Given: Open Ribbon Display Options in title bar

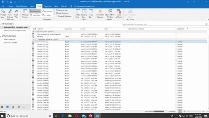Looking at the screenshot, I should pyautogui.click(x=188, y=2).
